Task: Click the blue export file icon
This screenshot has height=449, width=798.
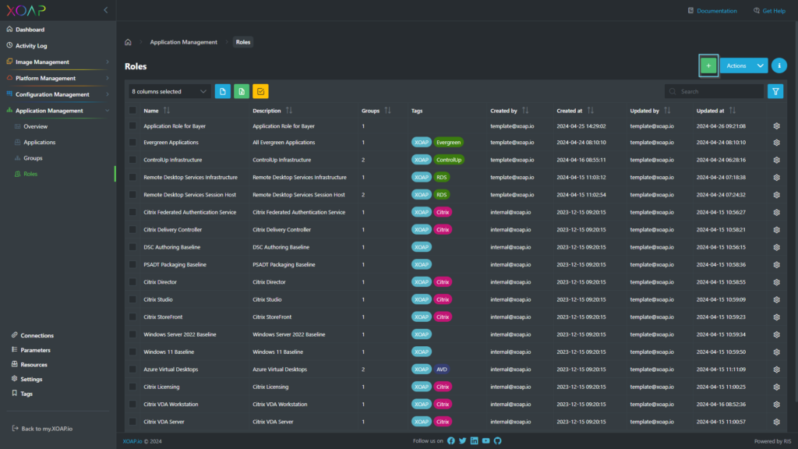Action: tap(222, 92)
